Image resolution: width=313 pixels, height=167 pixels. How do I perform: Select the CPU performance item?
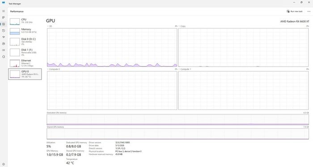pyautogui.click(x=25, y=21)
